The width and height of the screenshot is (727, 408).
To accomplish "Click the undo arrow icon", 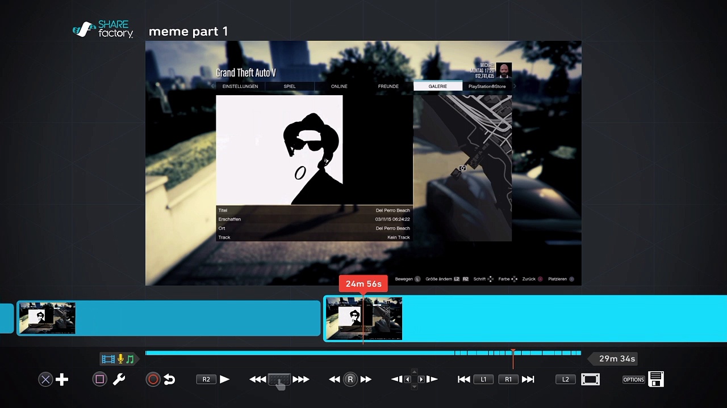I will 169,380.
